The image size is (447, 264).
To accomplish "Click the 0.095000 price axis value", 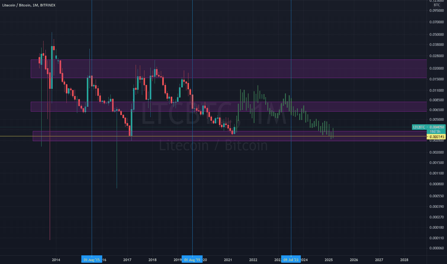I will tap(437, 11).
